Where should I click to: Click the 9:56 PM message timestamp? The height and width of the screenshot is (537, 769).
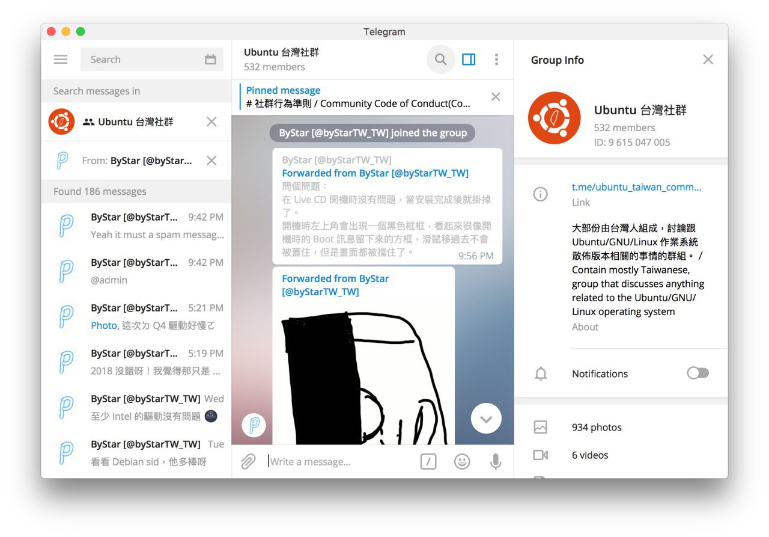point(476,256)
